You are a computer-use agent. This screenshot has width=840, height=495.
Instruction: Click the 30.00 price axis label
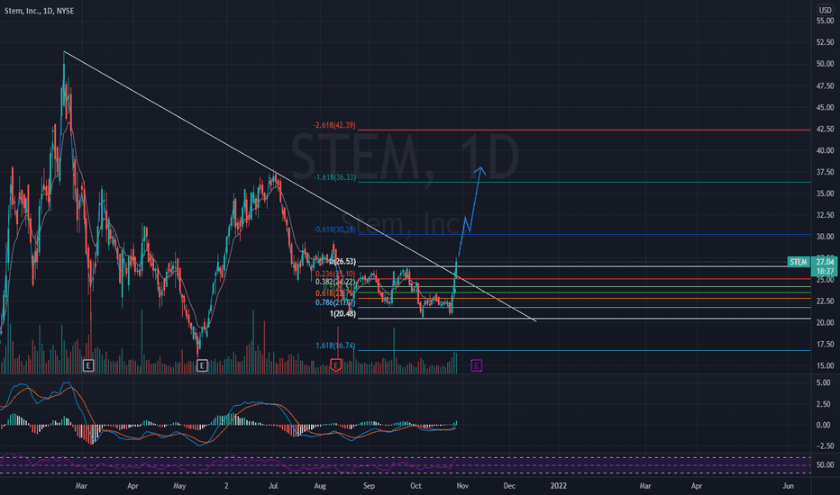click(825, 237)
